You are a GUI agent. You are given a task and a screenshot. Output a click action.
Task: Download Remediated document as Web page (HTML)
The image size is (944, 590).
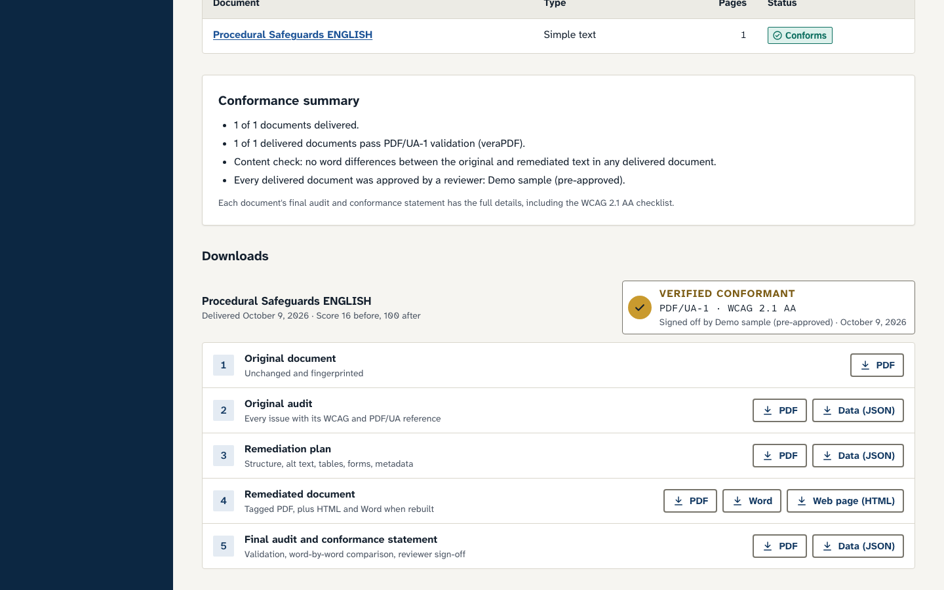[845, 501]
